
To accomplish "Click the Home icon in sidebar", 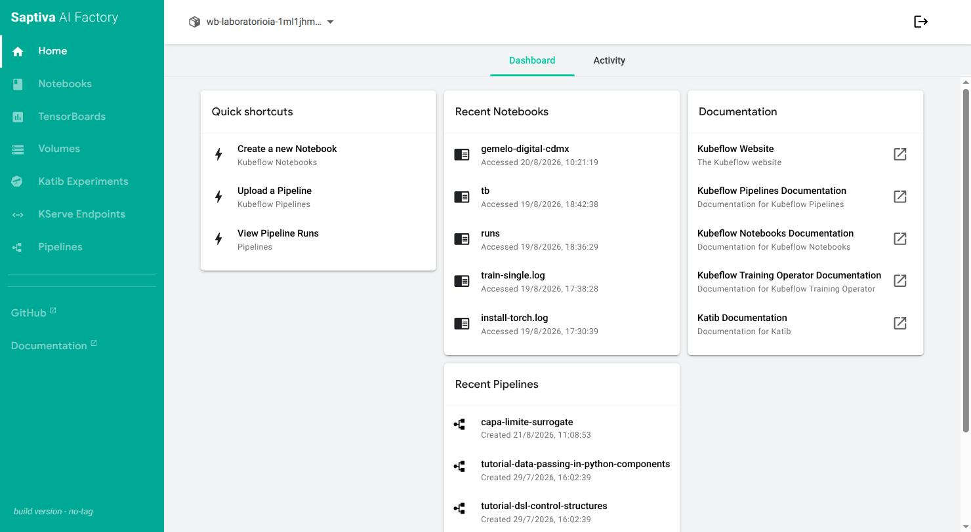I will [18, 52].
